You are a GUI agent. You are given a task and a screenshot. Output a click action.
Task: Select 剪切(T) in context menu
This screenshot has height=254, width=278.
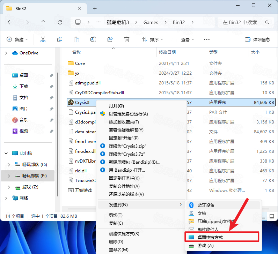pos(141,215)
